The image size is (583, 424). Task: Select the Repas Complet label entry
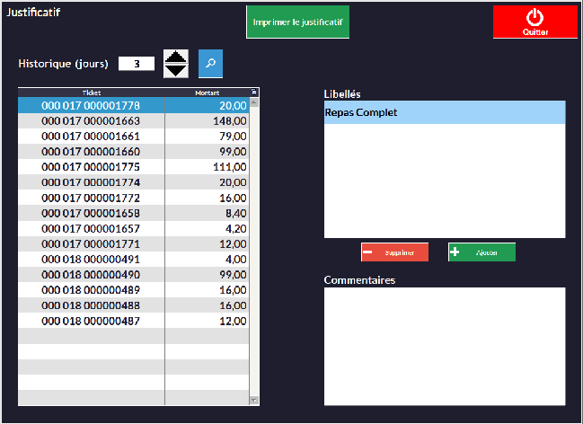(x=444, y=112)
